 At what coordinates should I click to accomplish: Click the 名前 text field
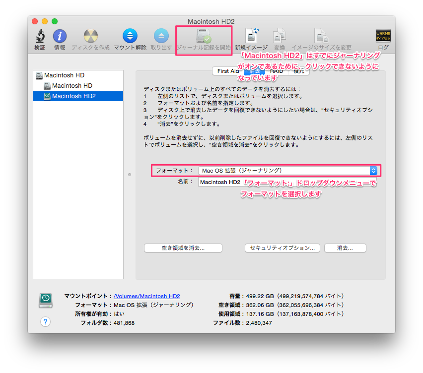[x=287, y=182]
